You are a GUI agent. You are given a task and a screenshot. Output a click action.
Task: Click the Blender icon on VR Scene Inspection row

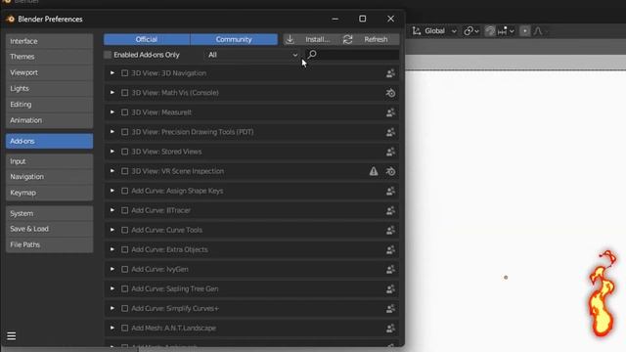[x=390, y=172]
